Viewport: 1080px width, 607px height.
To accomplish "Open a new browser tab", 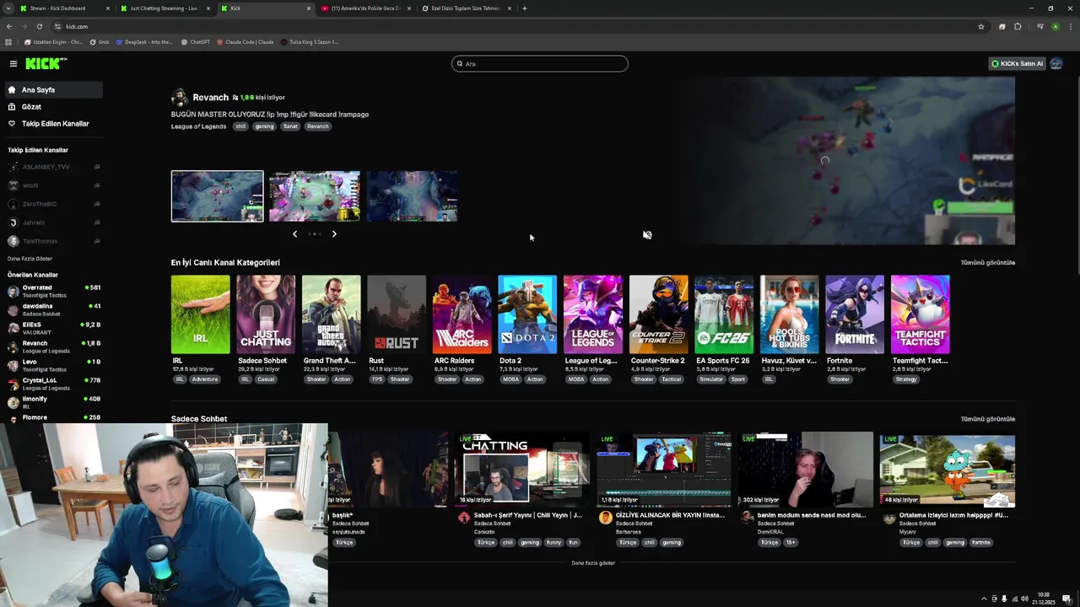I will click(525, 8).
